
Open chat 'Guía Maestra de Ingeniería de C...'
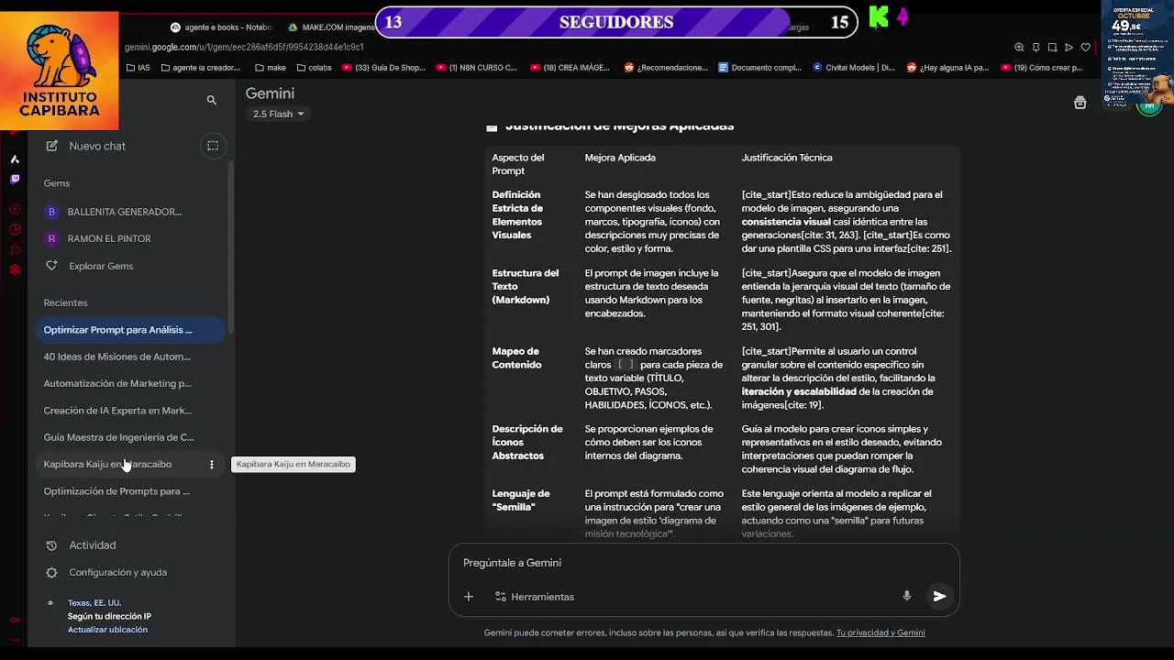pos(129,437)
